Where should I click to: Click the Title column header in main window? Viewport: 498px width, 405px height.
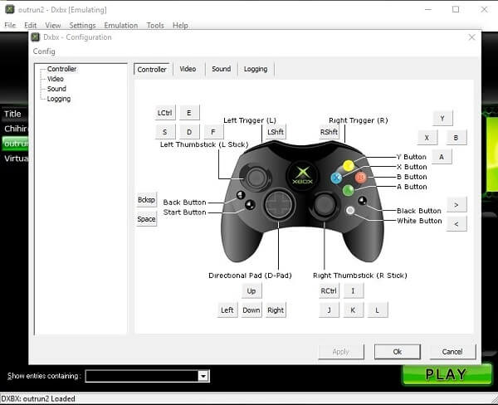[x=14, y=114]
